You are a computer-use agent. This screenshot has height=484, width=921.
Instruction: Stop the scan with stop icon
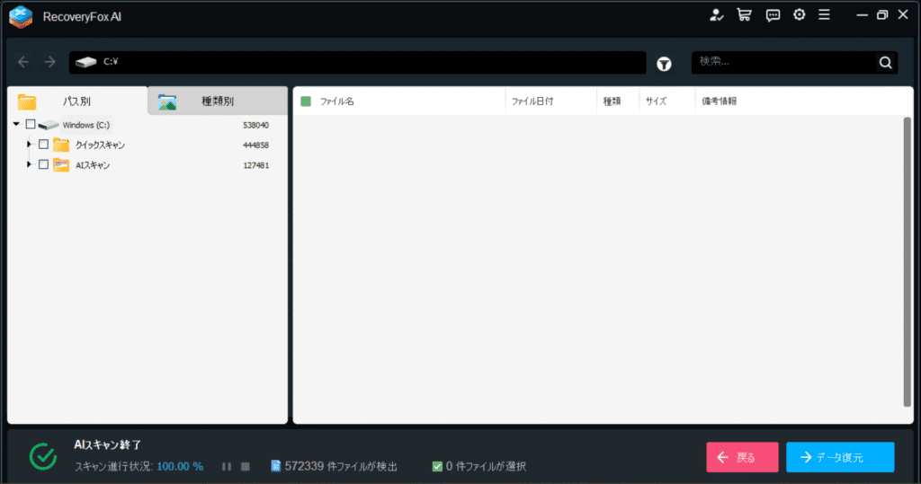pyautogui.click(x=246, y=466)
